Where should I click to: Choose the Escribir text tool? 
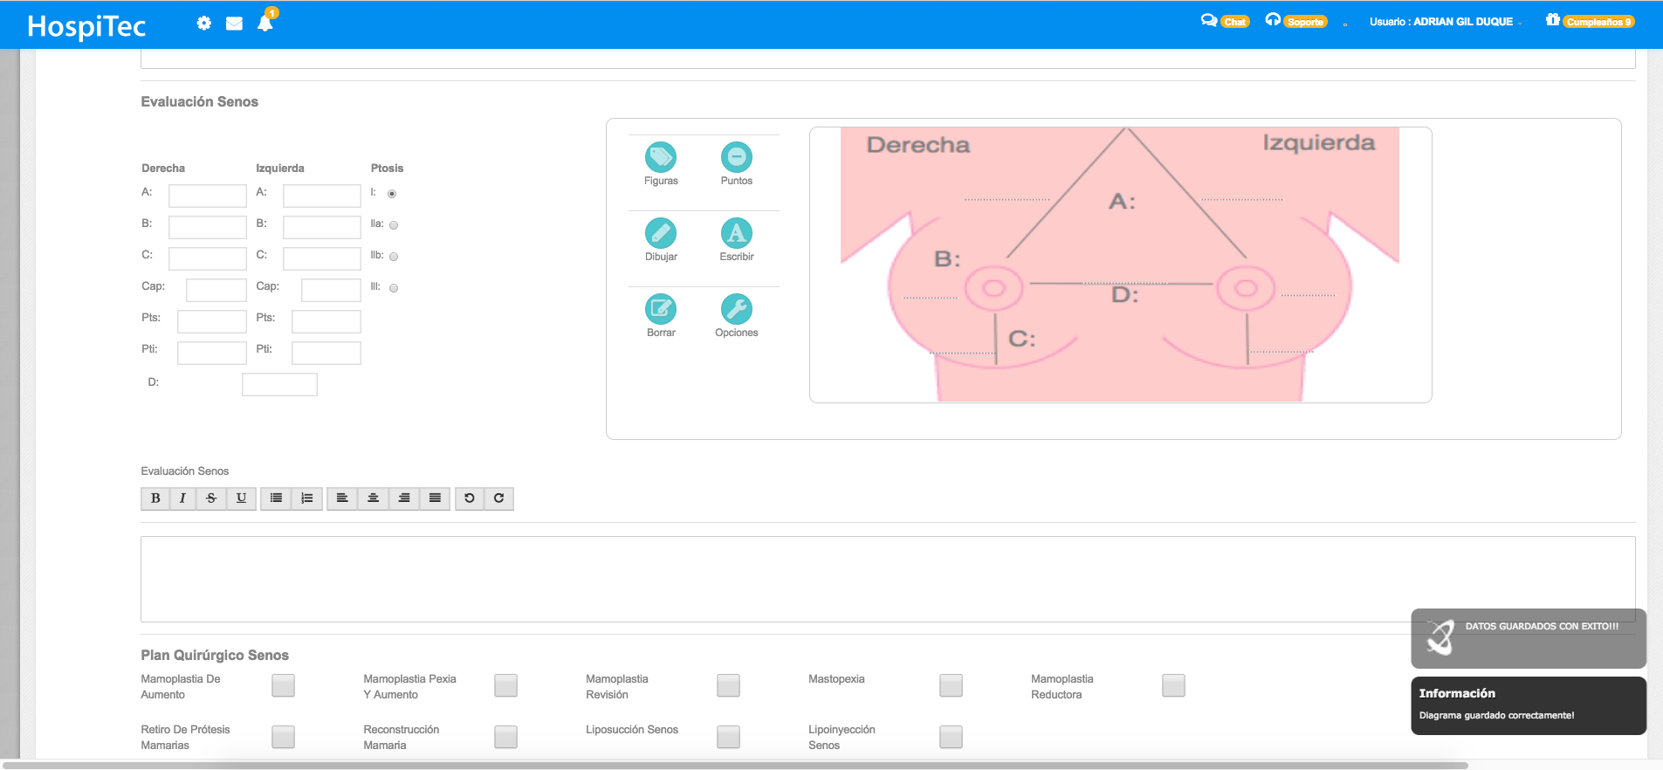[736, 234]
